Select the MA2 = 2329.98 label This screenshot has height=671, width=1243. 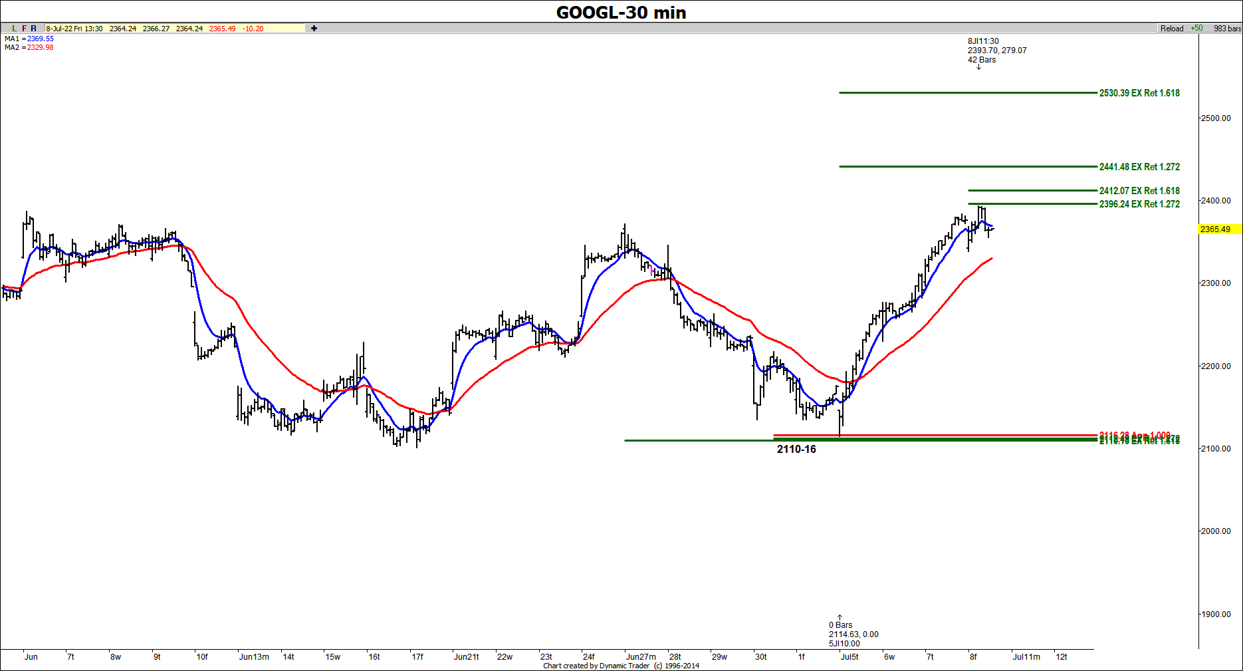point(29,47)
